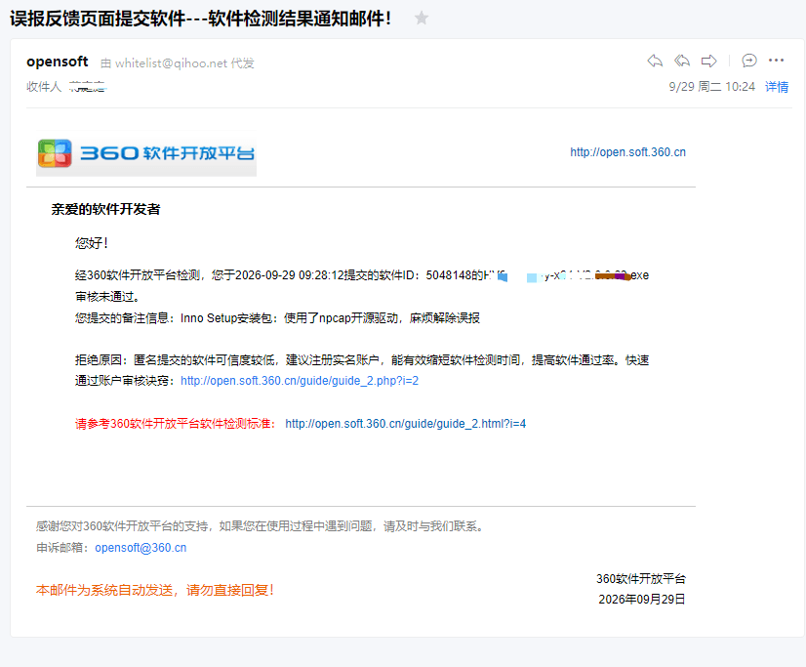This screenshot has width=806, height=667.
Task: Click the 360软件开放平台 logo image
Action: click(x=146, y=153)
